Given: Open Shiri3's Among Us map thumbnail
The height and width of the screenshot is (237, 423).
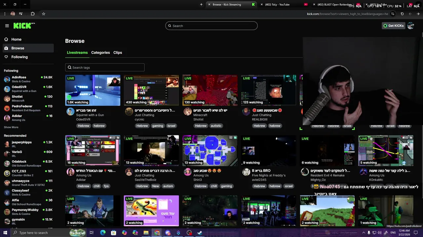Looking at the screenshot, I should click(x=210, y=150).
